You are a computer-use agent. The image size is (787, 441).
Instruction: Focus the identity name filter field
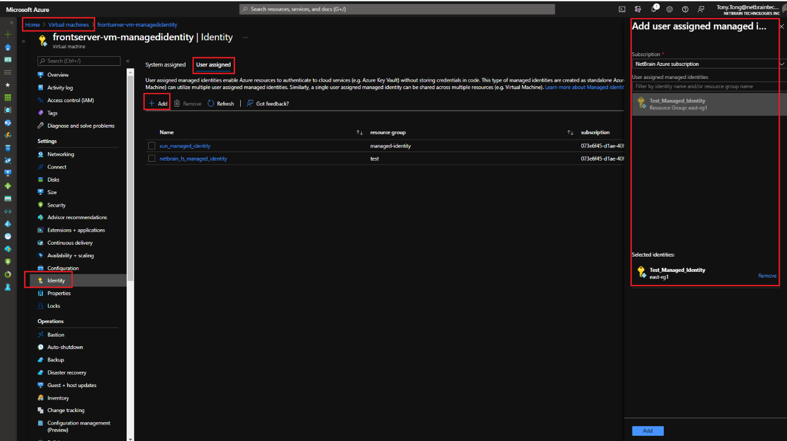click(x=709, y=86)
